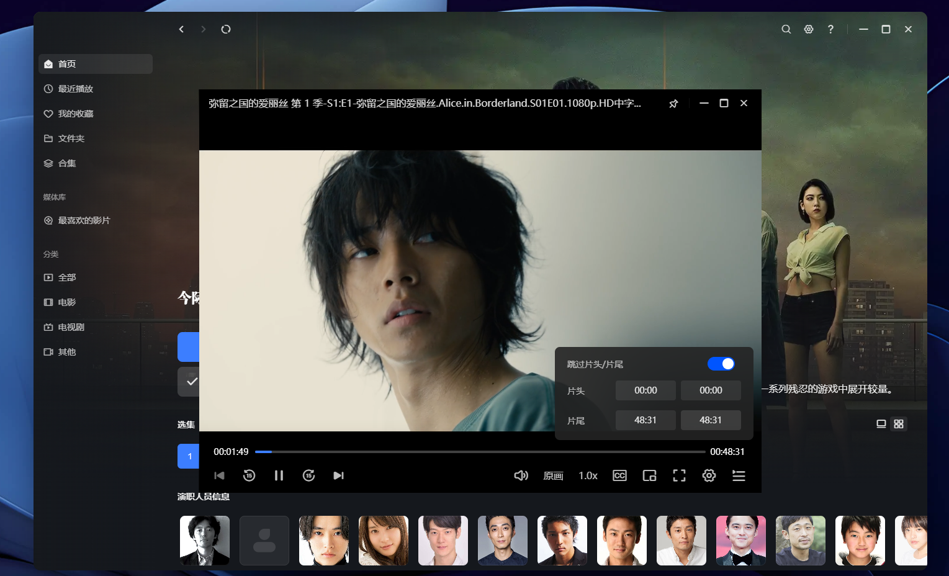Click the 演职人员信息 heading

pos(204,497)
